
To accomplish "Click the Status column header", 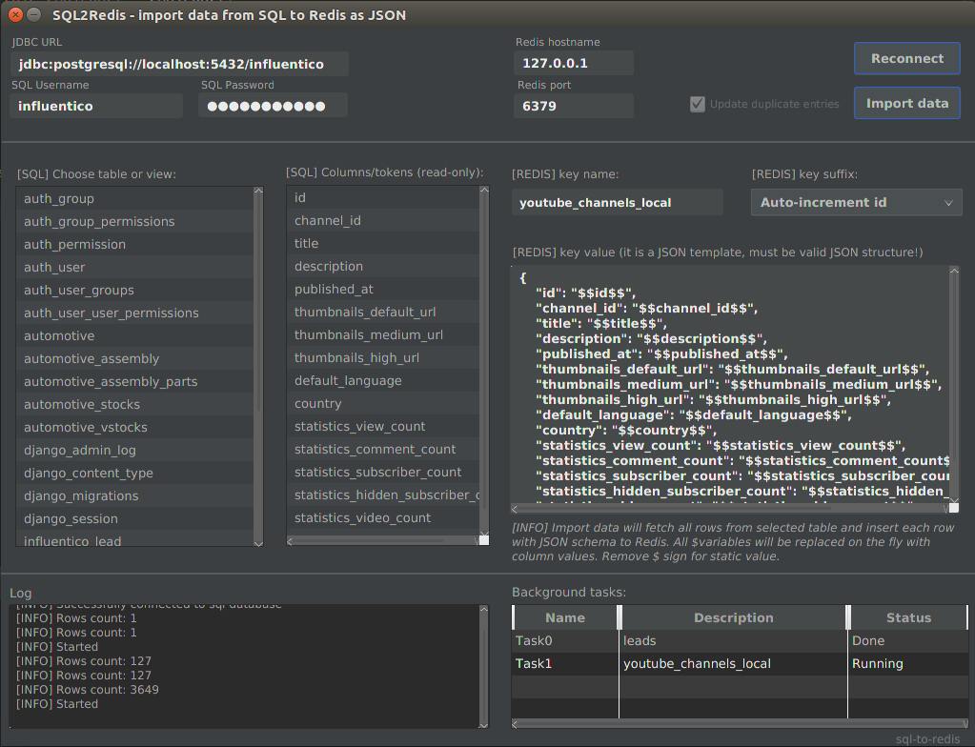I will point(908,617).
